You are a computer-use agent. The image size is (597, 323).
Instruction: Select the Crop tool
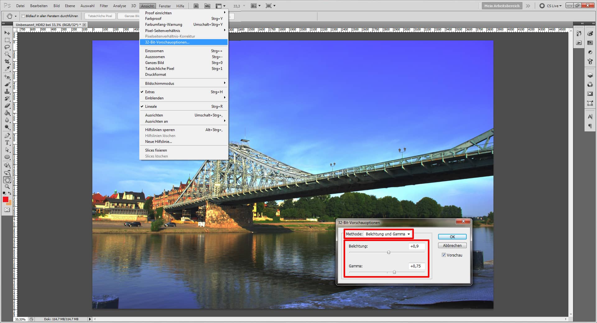(x=7, y=61)
